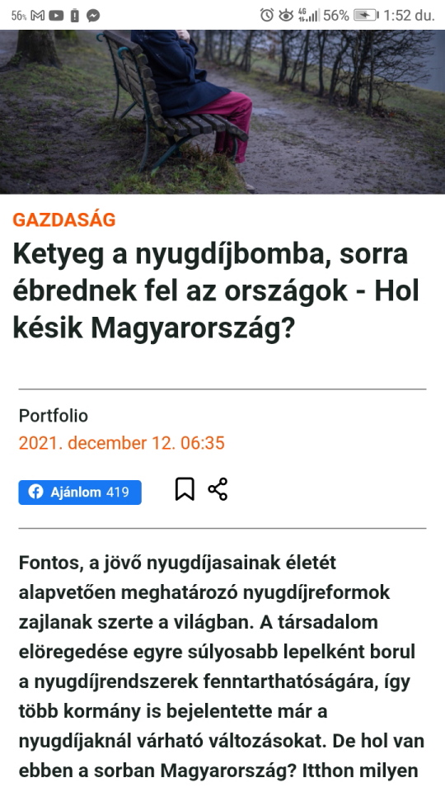Tap the YouTube notification icon in the status bar
Viewport: 445px width, 792px height.
coord(56,16)
